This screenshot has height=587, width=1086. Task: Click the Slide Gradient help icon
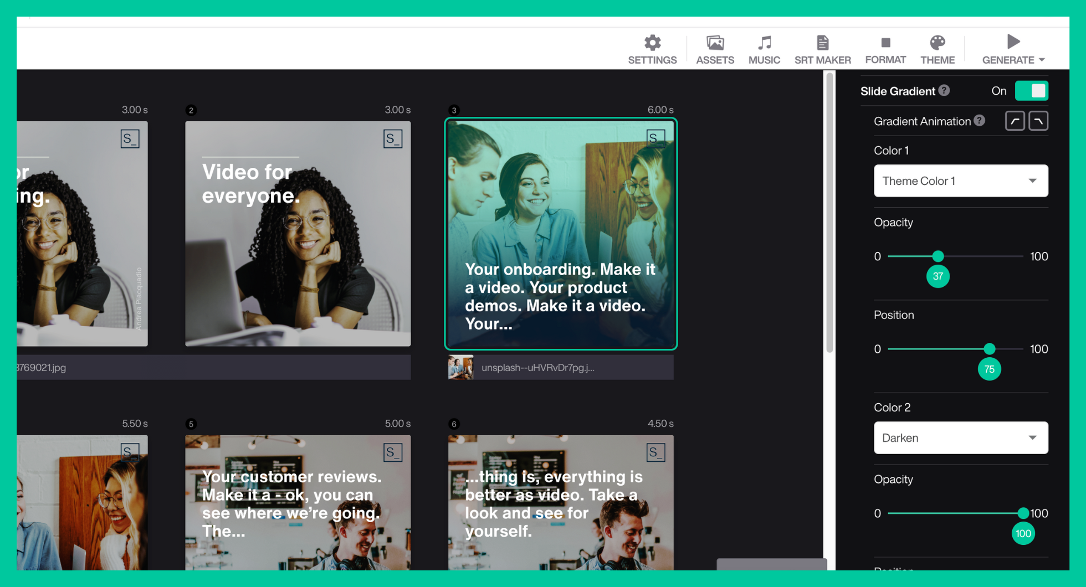point(945,91)
